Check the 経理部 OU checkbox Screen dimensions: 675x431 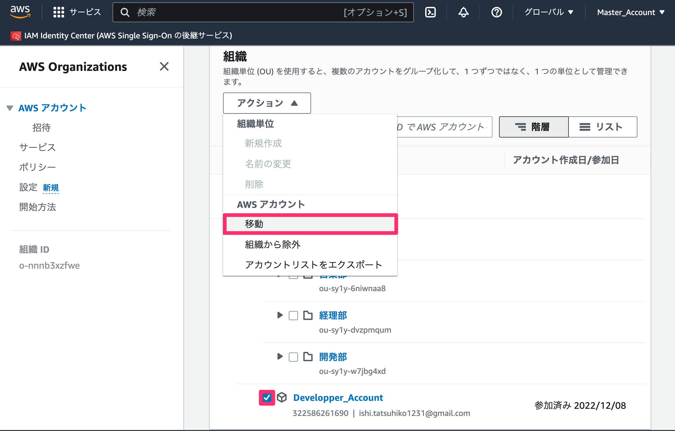point(293,315)
